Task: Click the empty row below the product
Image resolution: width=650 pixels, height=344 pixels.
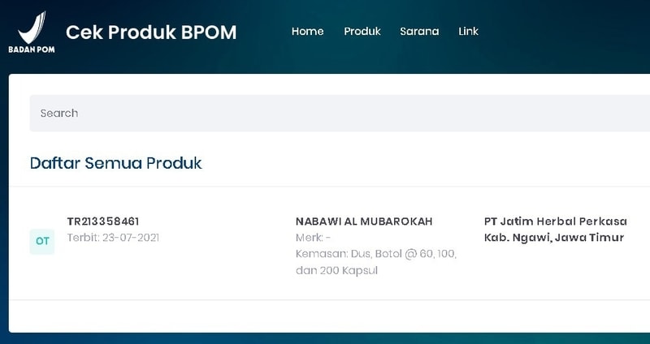Action: tap(329, 316)
